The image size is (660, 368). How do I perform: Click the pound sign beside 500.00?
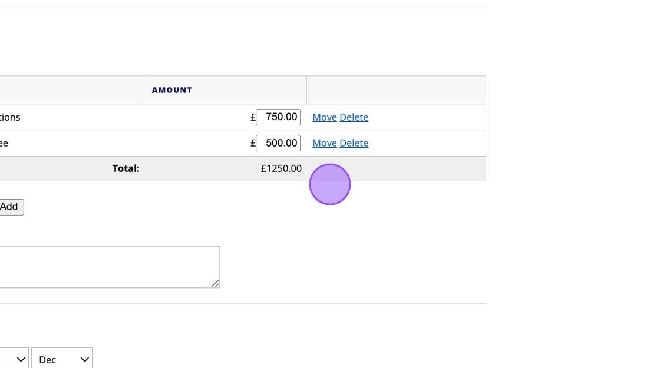pyautogui.click(x=253, y=143)
